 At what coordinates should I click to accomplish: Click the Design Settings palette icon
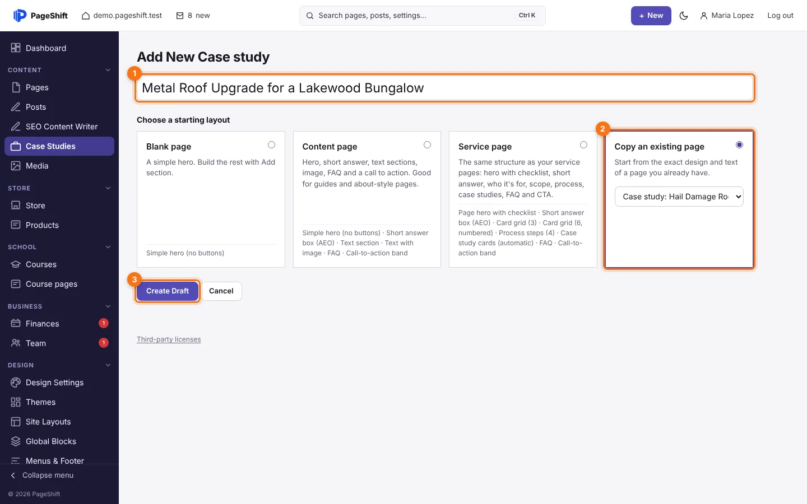pos(16,382)
